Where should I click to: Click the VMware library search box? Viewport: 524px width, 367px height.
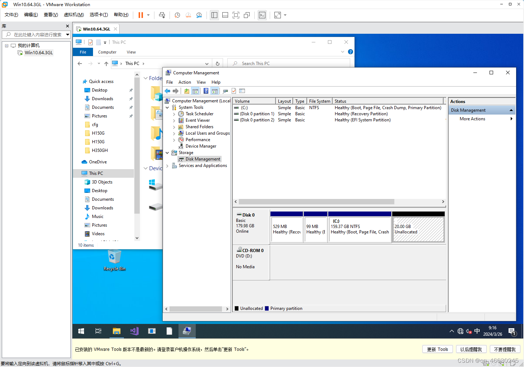click(x=36, y=35)
